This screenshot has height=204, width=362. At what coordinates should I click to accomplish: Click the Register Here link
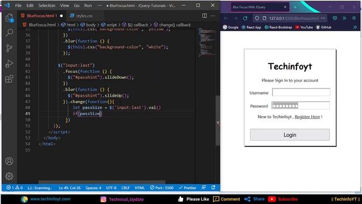(x=307, y=117)
